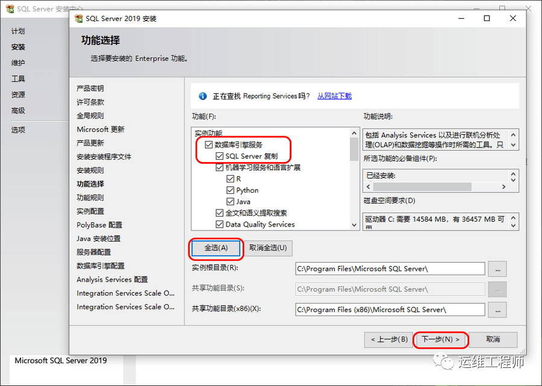Click the prerequisites horizontal scrollbar thumb
The width and height of the screenshot is (542, 386).
[x=422, y=187]
